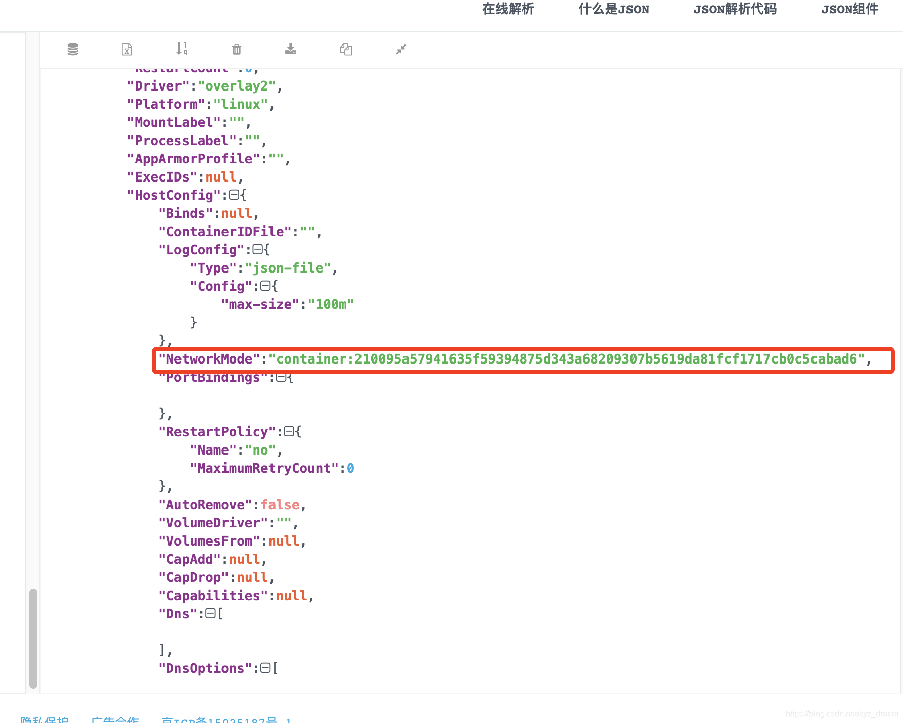Open the JSON组件 menu item
The height and width of the screenshot is (723, 903).
point(850,9)
